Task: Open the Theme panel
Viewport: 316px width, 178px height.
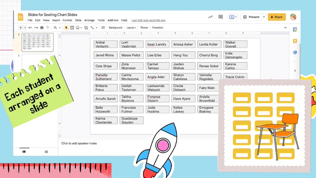Action: (144, 27)
